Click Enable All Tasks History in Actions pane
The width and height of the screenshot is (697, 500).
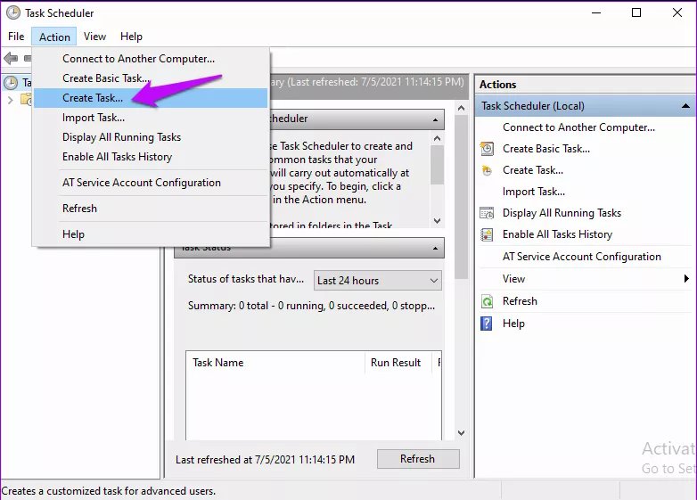pyautogui.click(x=557, y=234)
